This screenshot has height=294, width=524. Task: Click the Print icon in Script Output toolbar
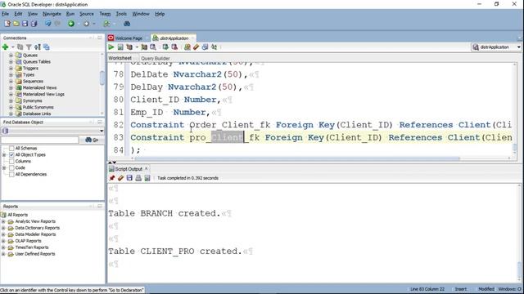[x=138, y=178]
